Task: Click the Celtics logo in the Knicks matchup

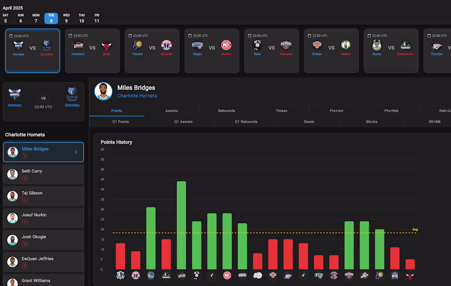Action: tap(346, 45)
